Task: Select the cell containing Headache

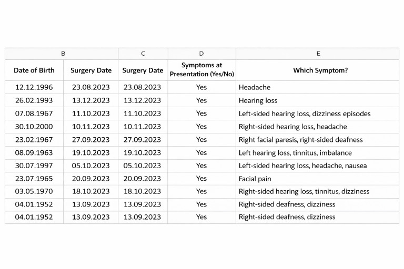Action: [317, 87]
